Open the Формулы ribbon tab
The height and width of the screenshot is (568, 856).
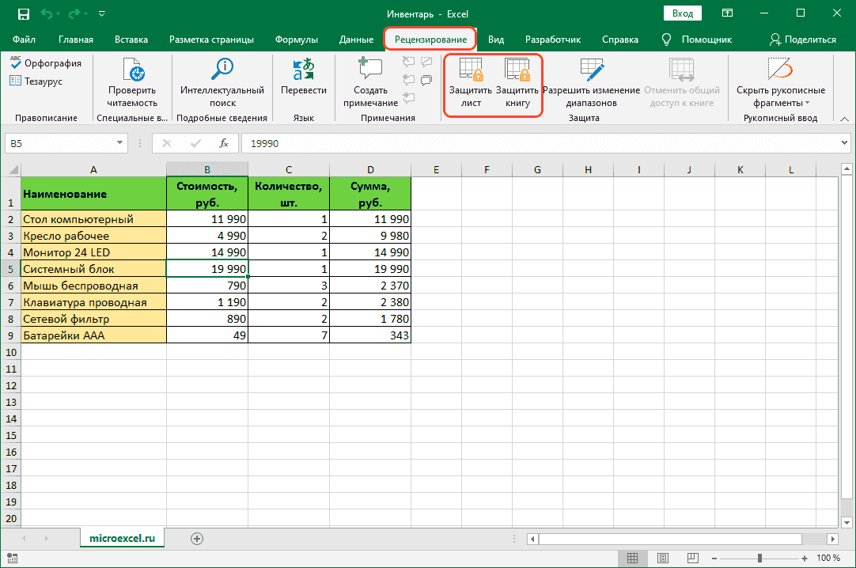pos(297,40)
